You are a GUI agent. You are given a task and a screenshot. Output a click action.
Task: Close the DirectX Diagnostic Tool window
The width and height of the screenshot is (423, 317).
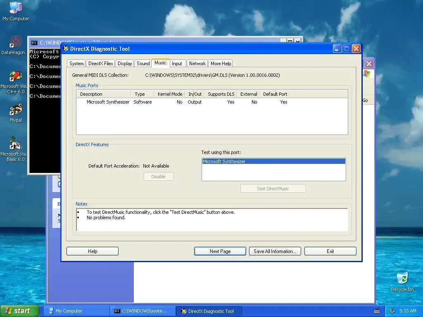pos(356,49)
